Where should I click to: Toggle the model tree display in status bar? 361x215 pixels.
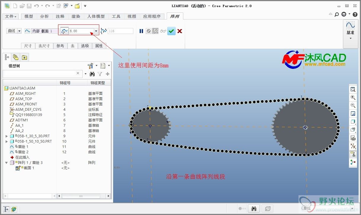coord(7,209)
